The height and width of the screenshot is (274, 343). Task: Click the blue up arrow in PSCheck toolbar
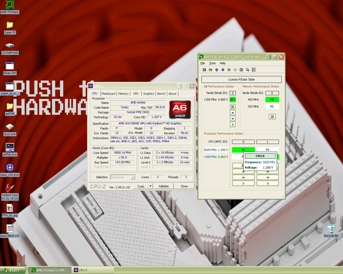coord(217,70)
